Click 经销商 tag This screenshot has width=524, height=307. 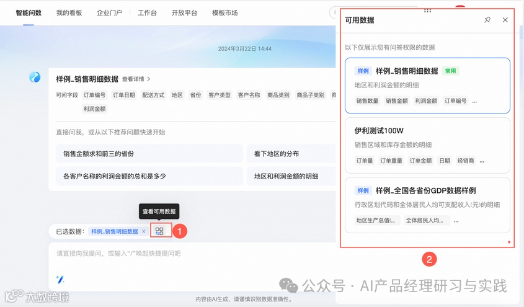pyautogui.click(x=466, y=161)
